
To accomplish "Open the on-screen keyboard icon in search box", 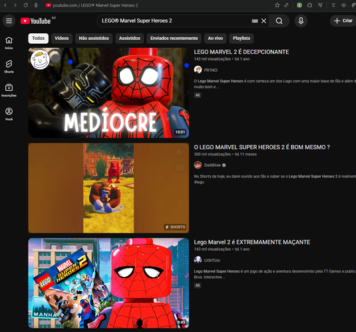I will [x=255, y=21].
